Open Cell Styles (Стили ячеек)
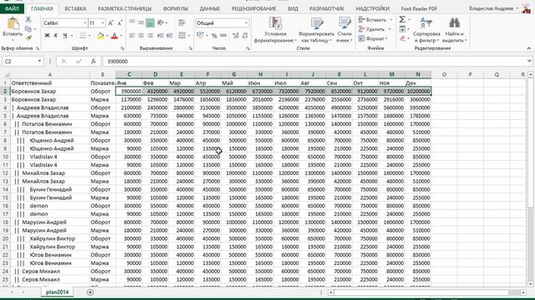Image resolution: width=535 pixels, height=300 pixels. (x=344, y=30)
